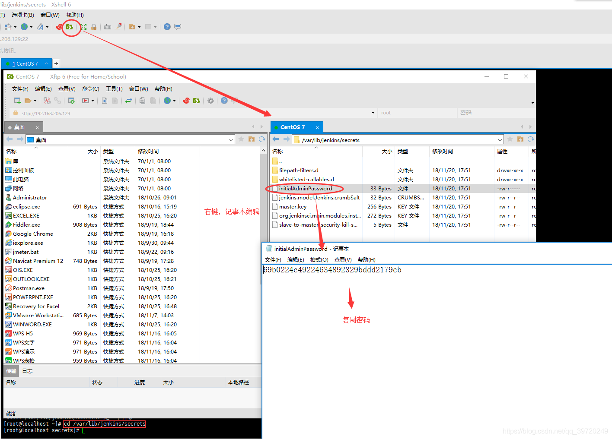Open session properties icon in Xftp toolbar
612x439 pixels.
72,101
